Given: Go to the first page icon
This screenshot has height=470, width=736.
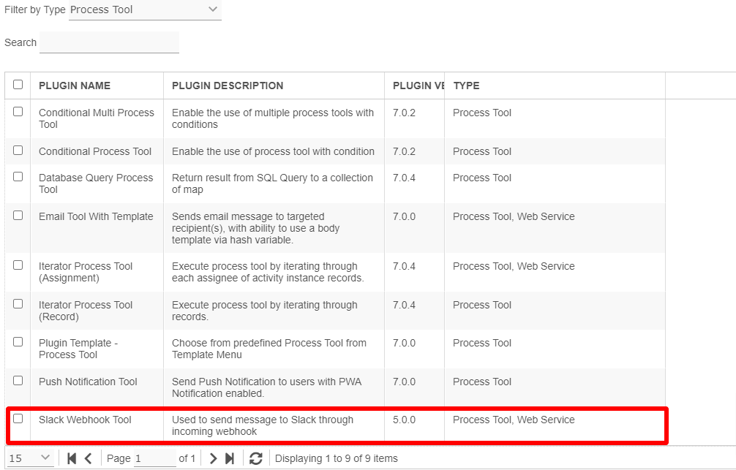Looking at the screenshot, I should (72, 458).
